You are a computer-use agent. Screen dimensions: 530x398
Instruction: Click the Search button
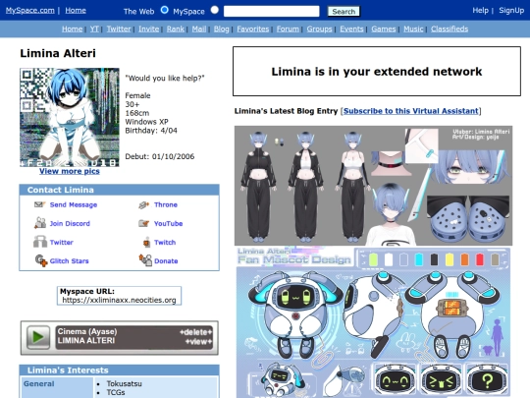click(344, 11)
